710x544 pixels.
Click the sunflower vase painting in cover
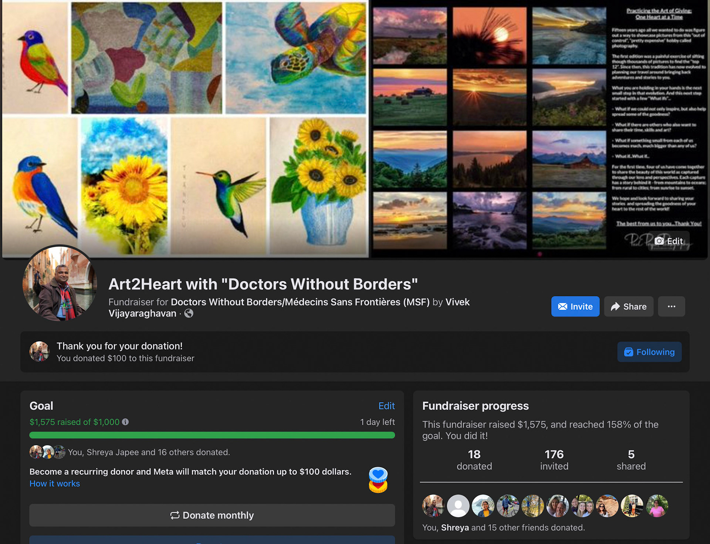coord(318,186)
